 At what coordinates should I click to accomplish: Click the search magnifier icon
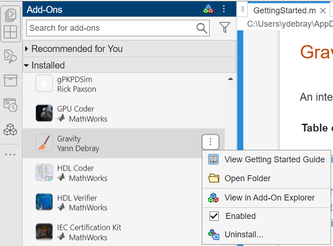202,28
